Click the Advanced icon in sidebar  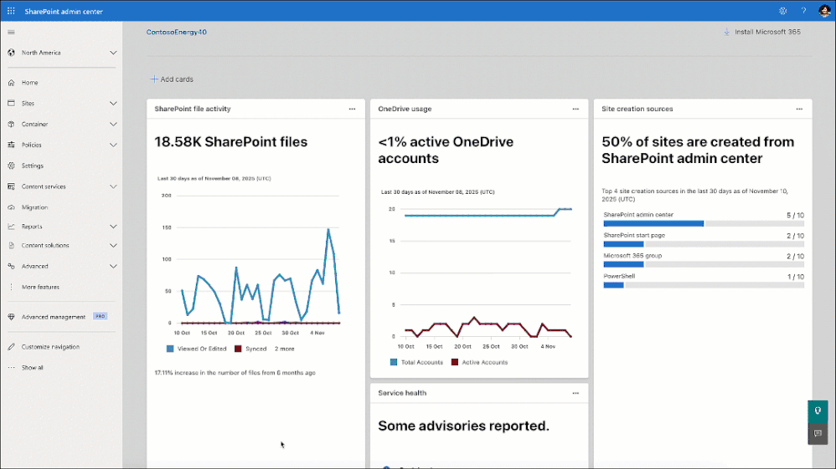(x=11, y=266)
